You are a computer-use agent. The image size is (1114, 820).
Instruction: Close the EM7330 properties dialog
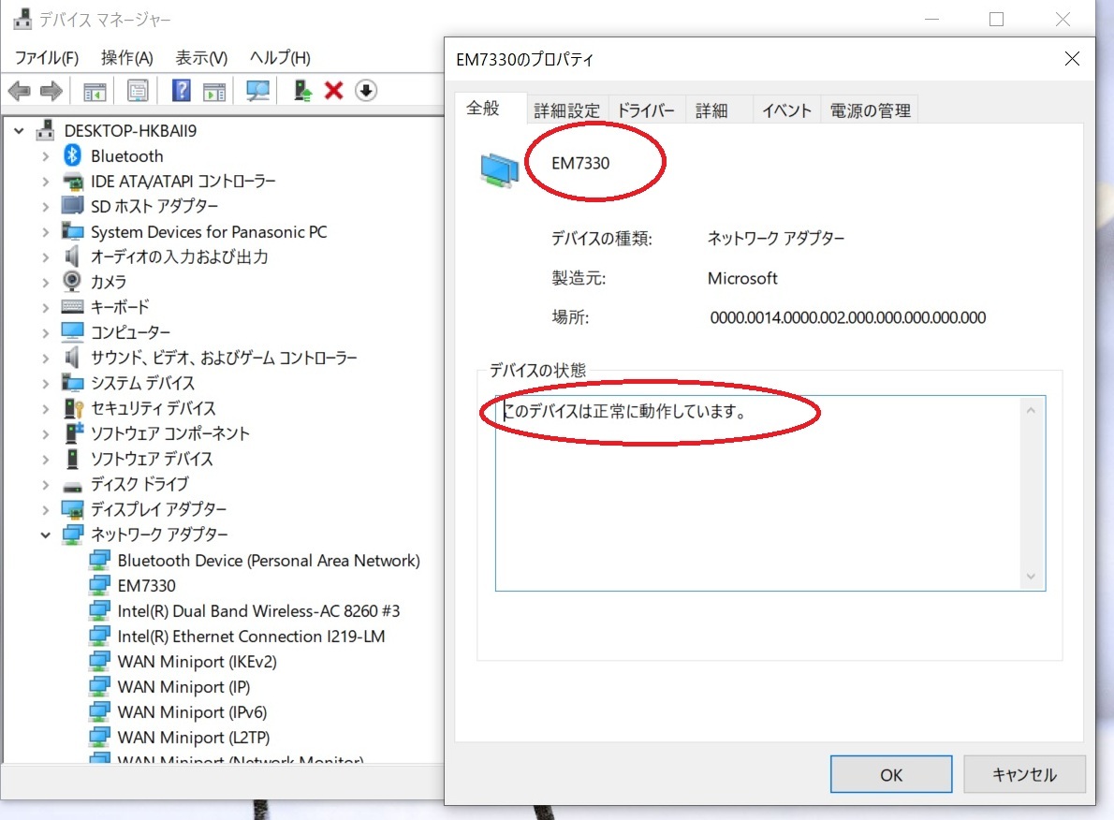[1072, 59]
